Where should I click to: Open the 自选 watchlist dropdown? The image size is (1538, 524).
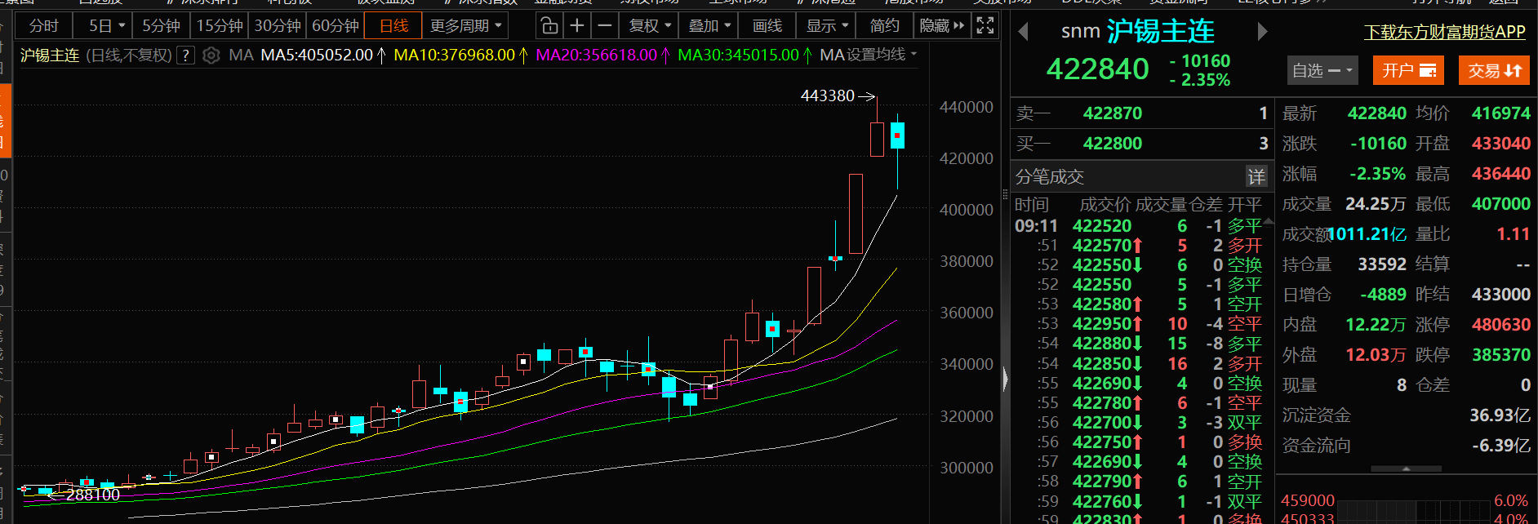pos(1322,71)
